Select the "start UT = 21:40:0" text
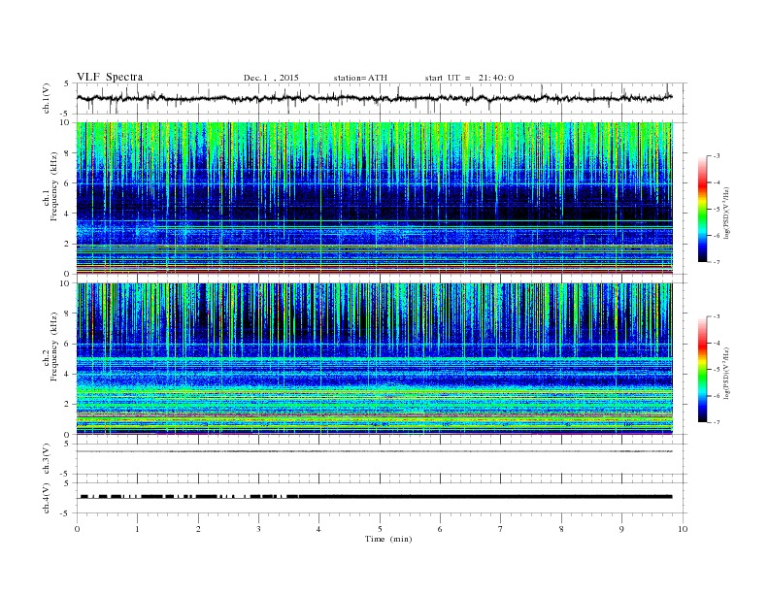The width and height of the screenshot is (769, 594). pyautogui.click(x=469, y=78)
